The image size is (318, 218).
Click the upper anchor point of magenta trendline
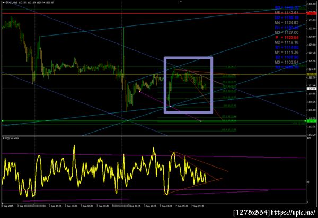pyautogui.click(x=139, y=92)
